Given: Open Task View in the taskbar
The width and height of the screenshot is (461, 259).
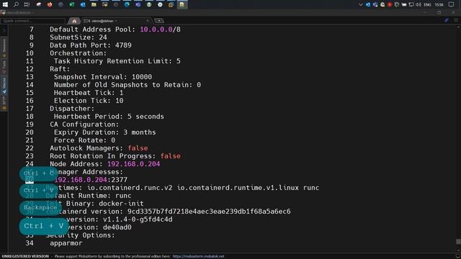Looking at the screenshot, I should (x=27, y=4).
